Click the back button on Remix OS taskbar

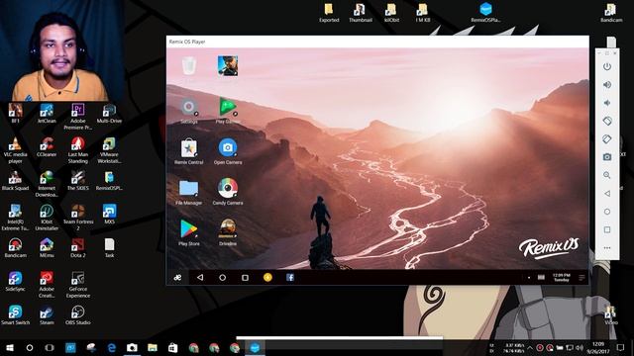pos(200,278)
